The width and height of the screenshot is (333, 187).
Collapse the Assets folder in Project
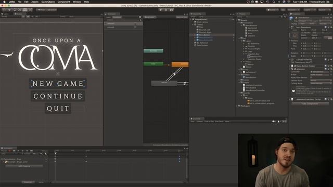point(237,20)
